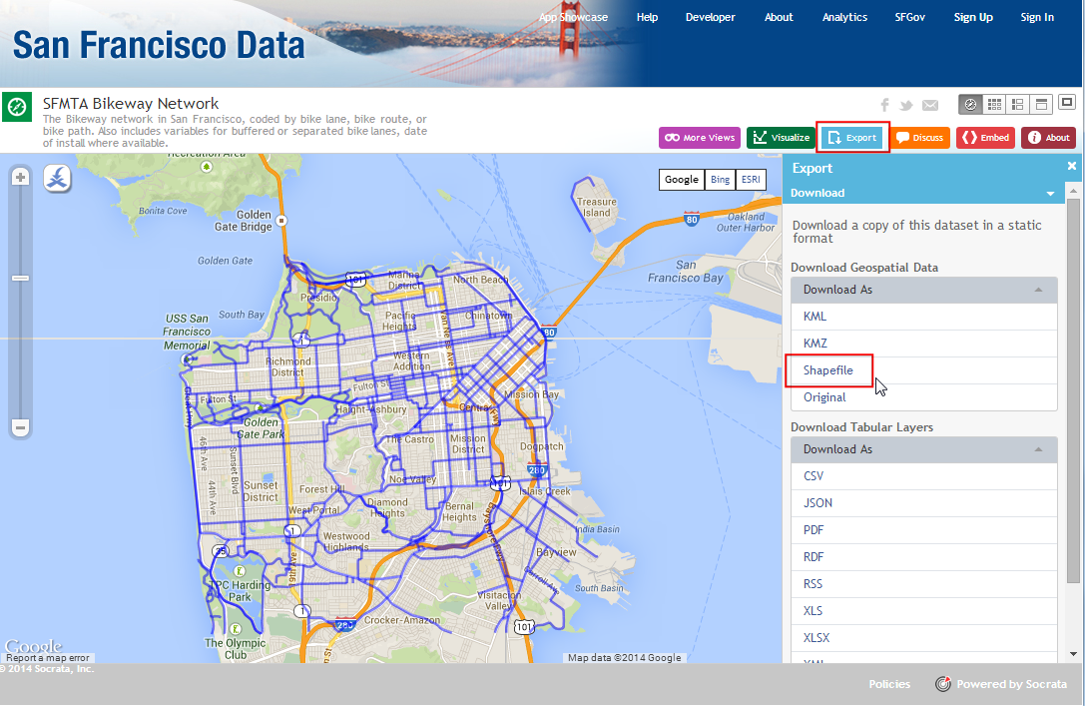1085x706 pixels.
Task: Click the Visualize button
Action: pos(781,138)
